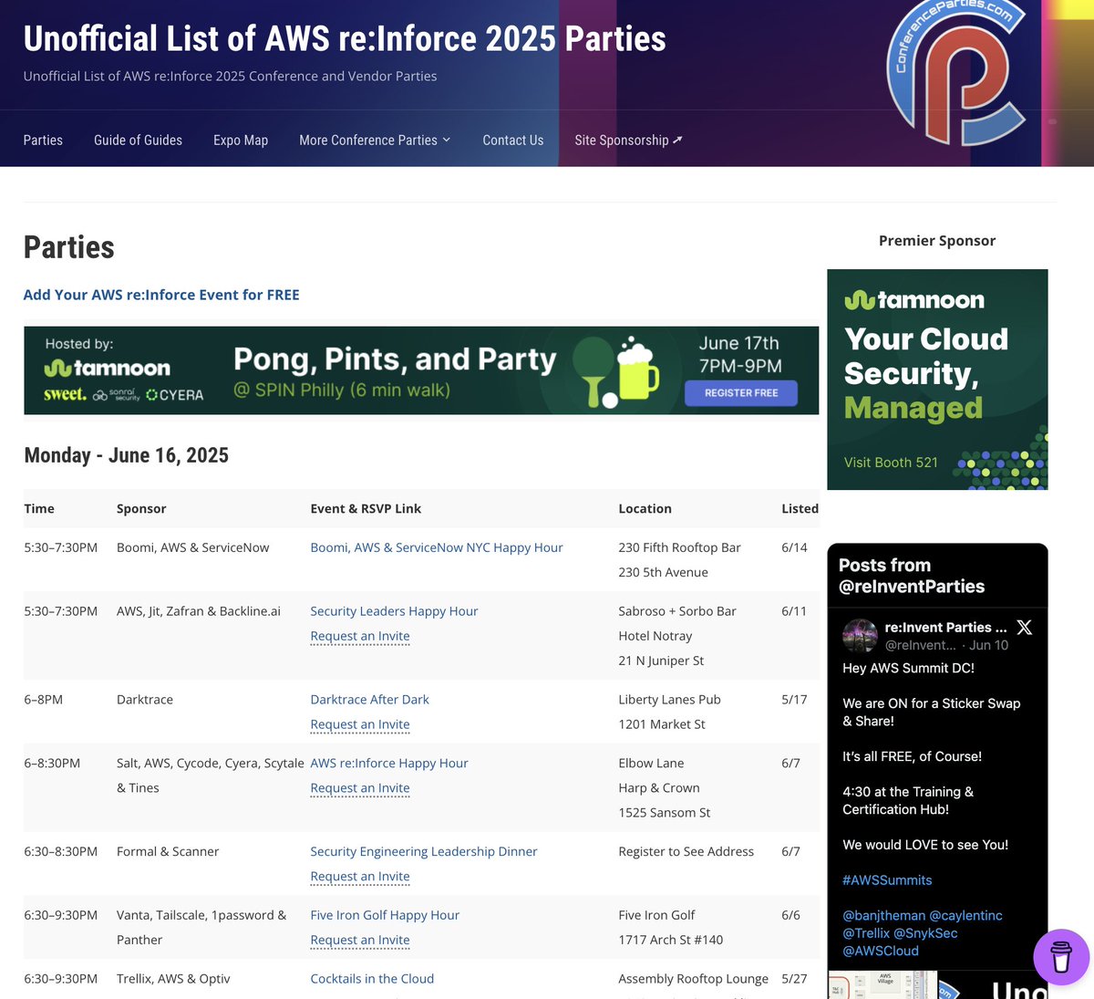Viewport: 1094px width, 999px height.
Task: Click the Liberty Lanes Pub location
Action: pyautogui.click(x=669, y=700)
